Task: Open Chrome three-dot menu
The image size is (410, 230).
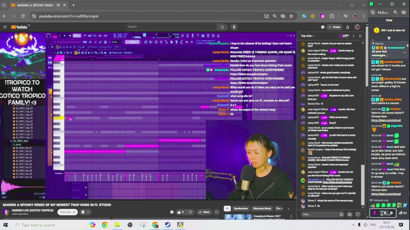Action: click(x=364, y=16)
